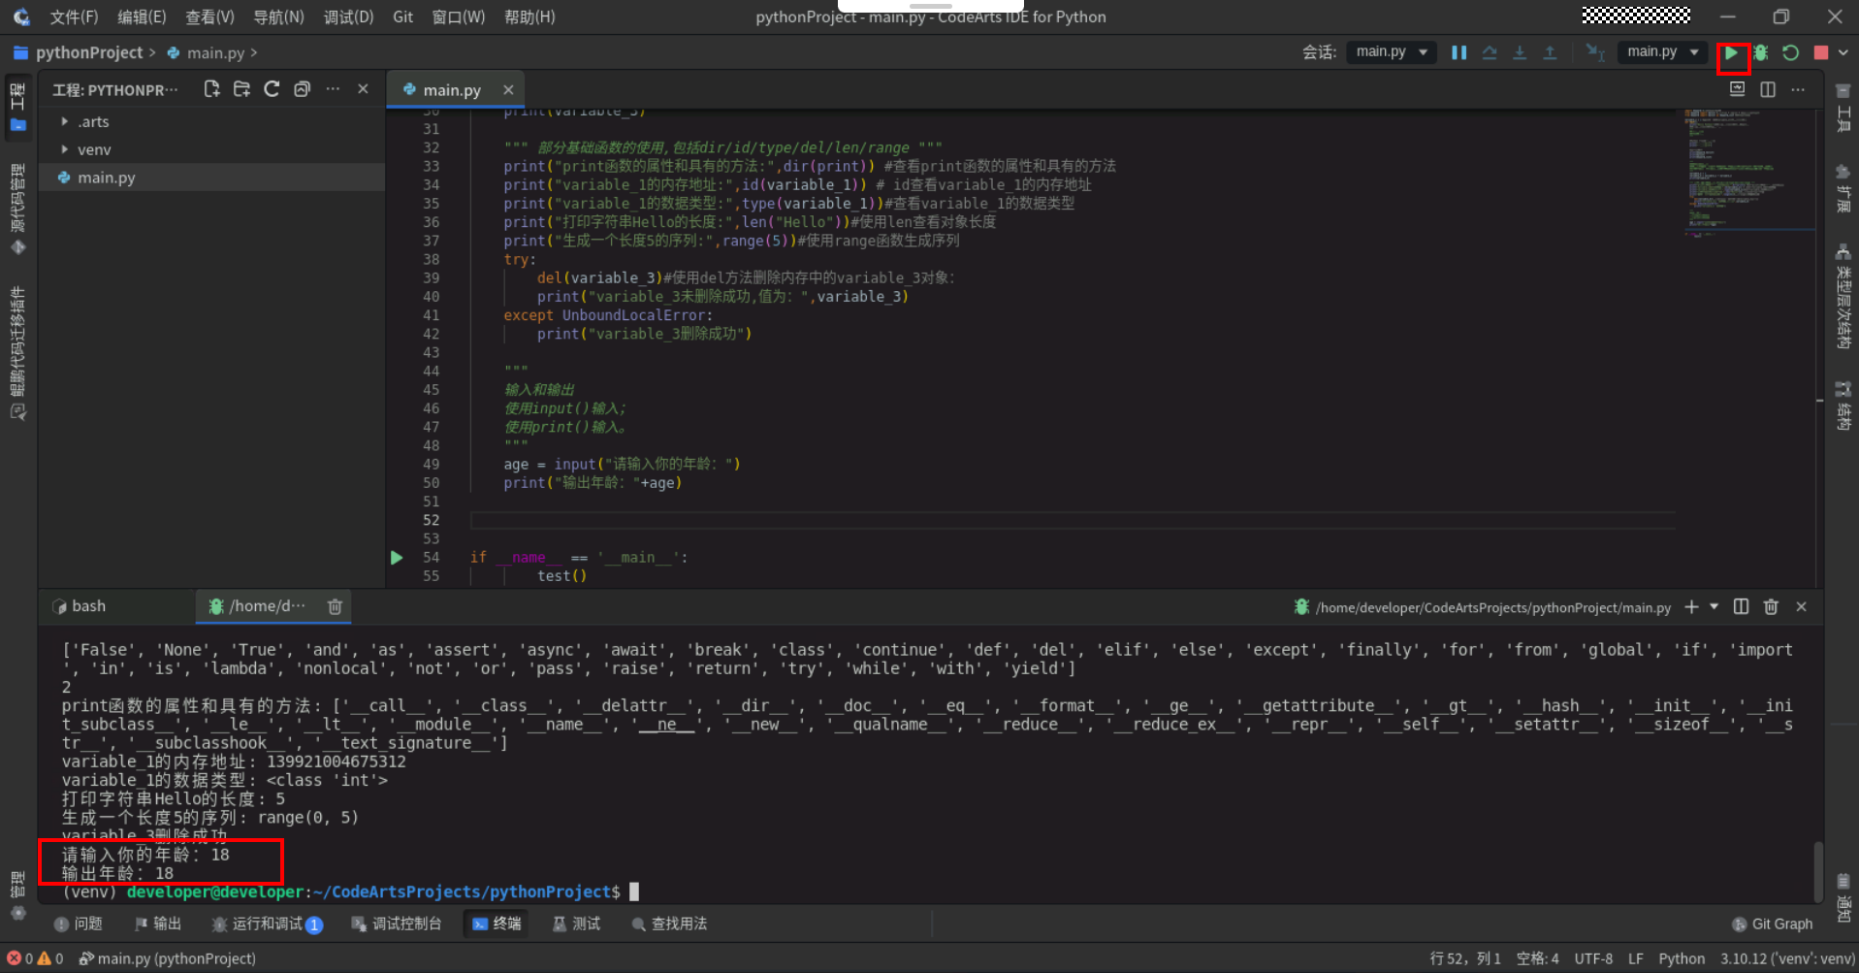
Task: Stop the running session with red square
Action: [1821, 53]
